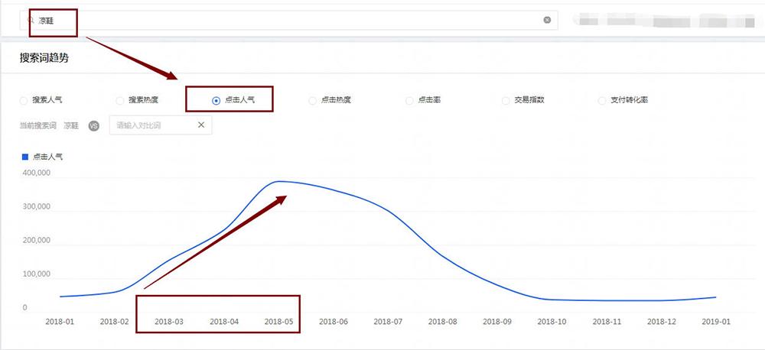Choose the 交易指数 radio button

[506, 100]
